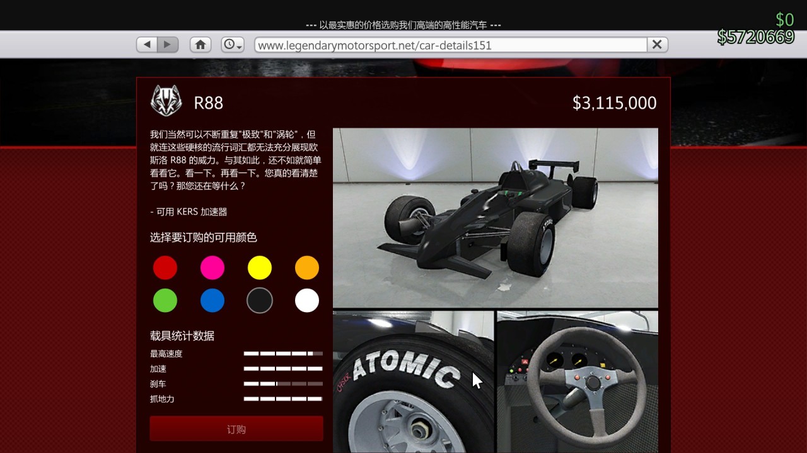Choose the green car color

[165, 301]
